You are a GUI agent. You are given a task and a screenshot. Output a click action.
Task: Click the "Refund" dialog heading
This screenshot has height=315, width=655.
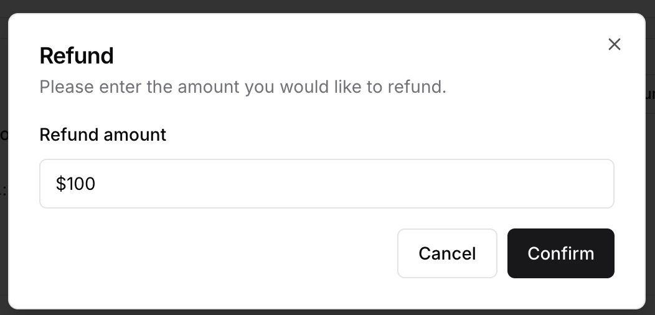click(x=77, y=56)
